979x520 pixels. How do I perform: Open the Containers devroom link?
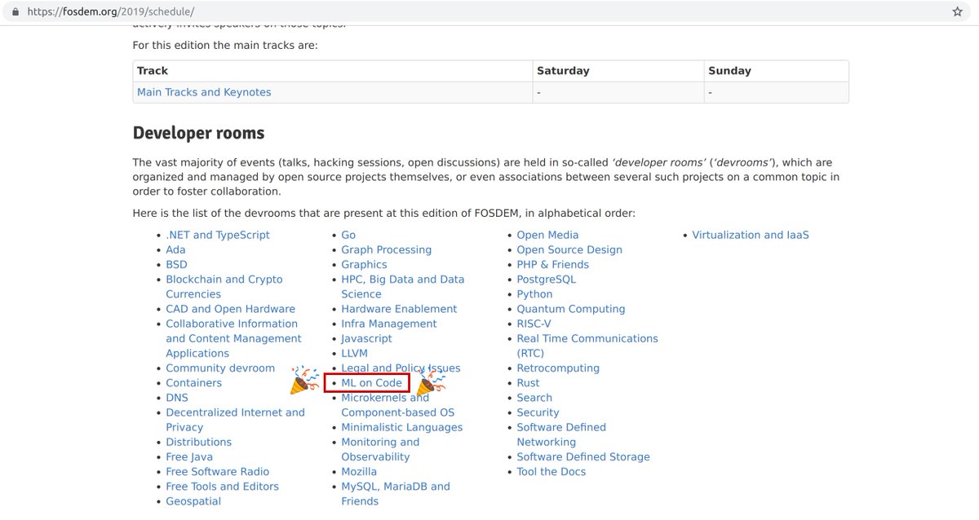193,382
